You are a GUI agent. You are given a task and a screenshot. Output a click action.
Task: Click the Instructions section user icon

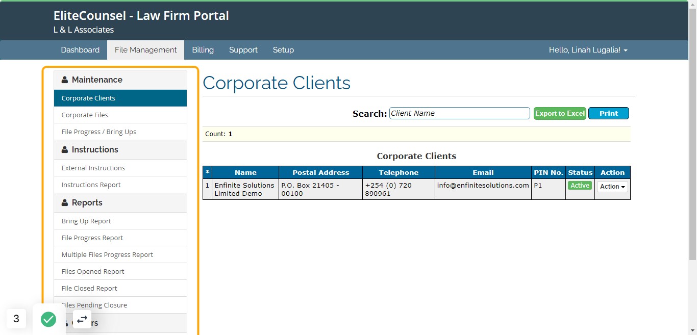click(x=65, y=150)
